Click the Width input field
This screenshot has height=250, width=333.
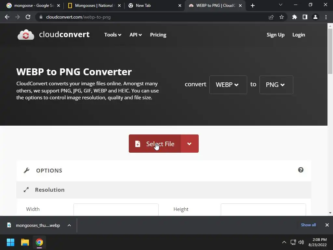tap(116, 210)
